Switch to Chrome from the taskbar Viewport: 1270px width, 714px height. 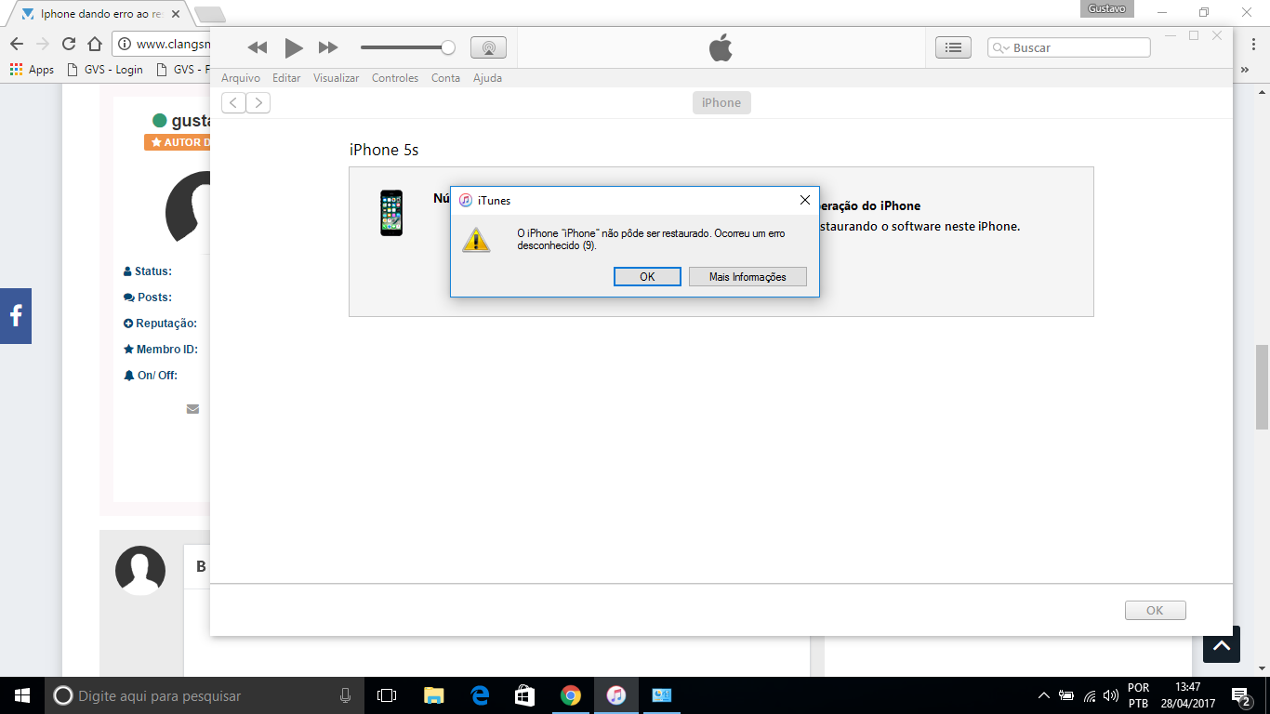point(571,695)
